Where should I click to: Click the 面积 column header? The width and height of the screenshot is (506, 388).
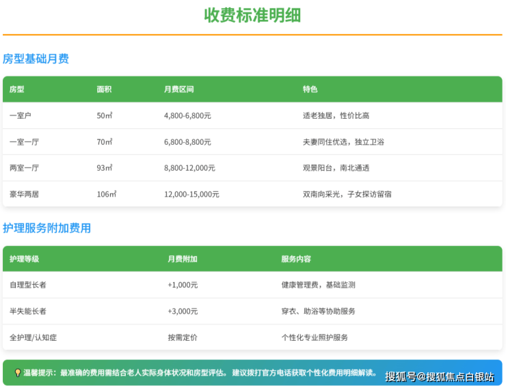(104, 89)
